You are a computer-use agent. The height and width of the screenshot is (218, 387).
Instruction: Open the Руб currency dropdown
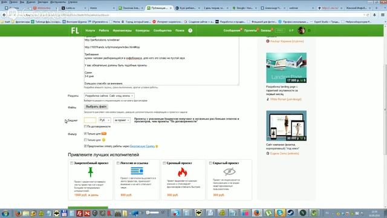point(105,120)
